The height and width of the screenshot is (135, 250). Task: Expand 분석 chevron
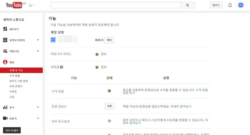38,107
